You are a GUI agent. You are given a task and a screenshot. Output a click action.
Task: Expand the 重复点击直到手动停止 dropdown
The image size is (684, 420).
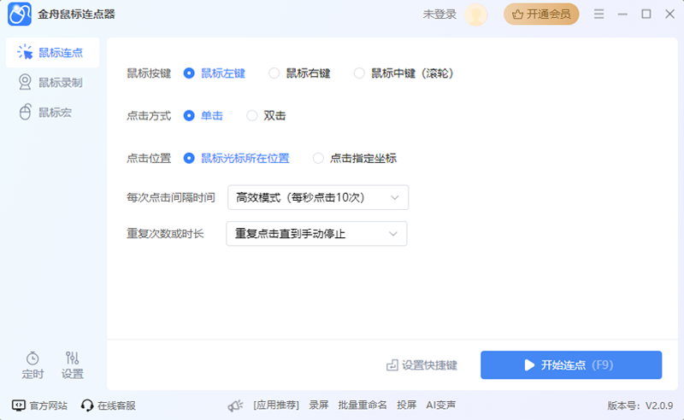tap(316, 233)
